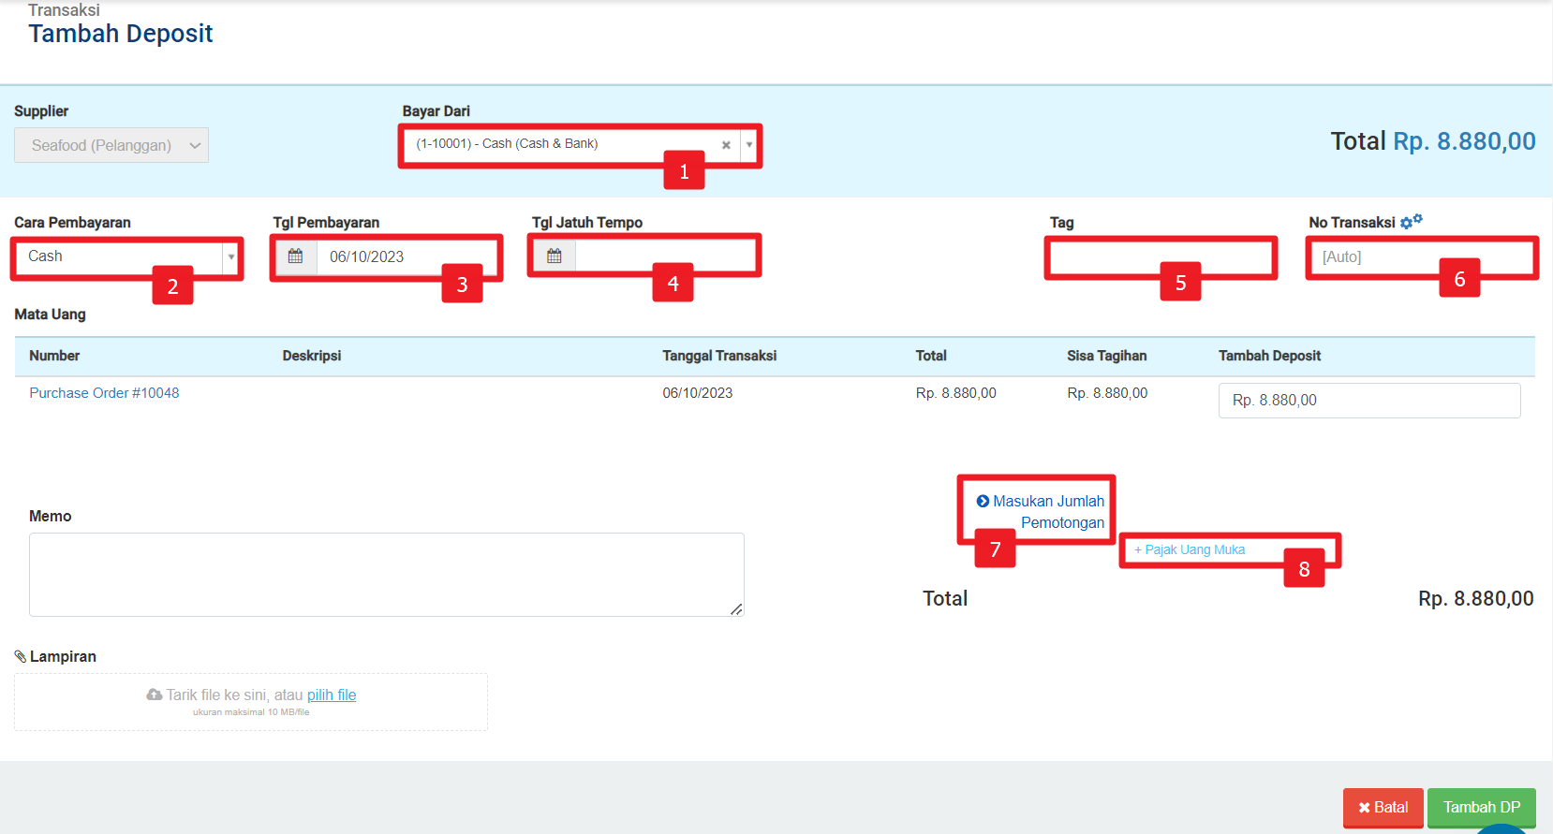Click the red Batal button

pyautogui.click(x=1383, y=807)
